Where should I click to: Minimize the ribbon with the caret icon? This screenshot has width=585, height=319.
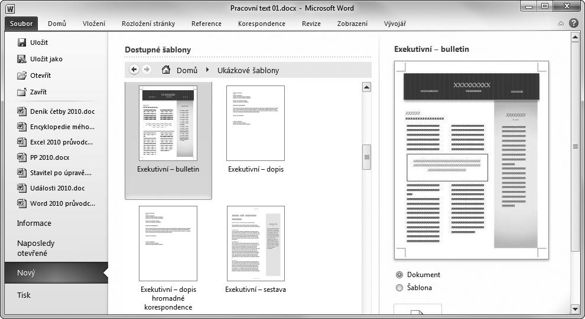coord(561,24)
